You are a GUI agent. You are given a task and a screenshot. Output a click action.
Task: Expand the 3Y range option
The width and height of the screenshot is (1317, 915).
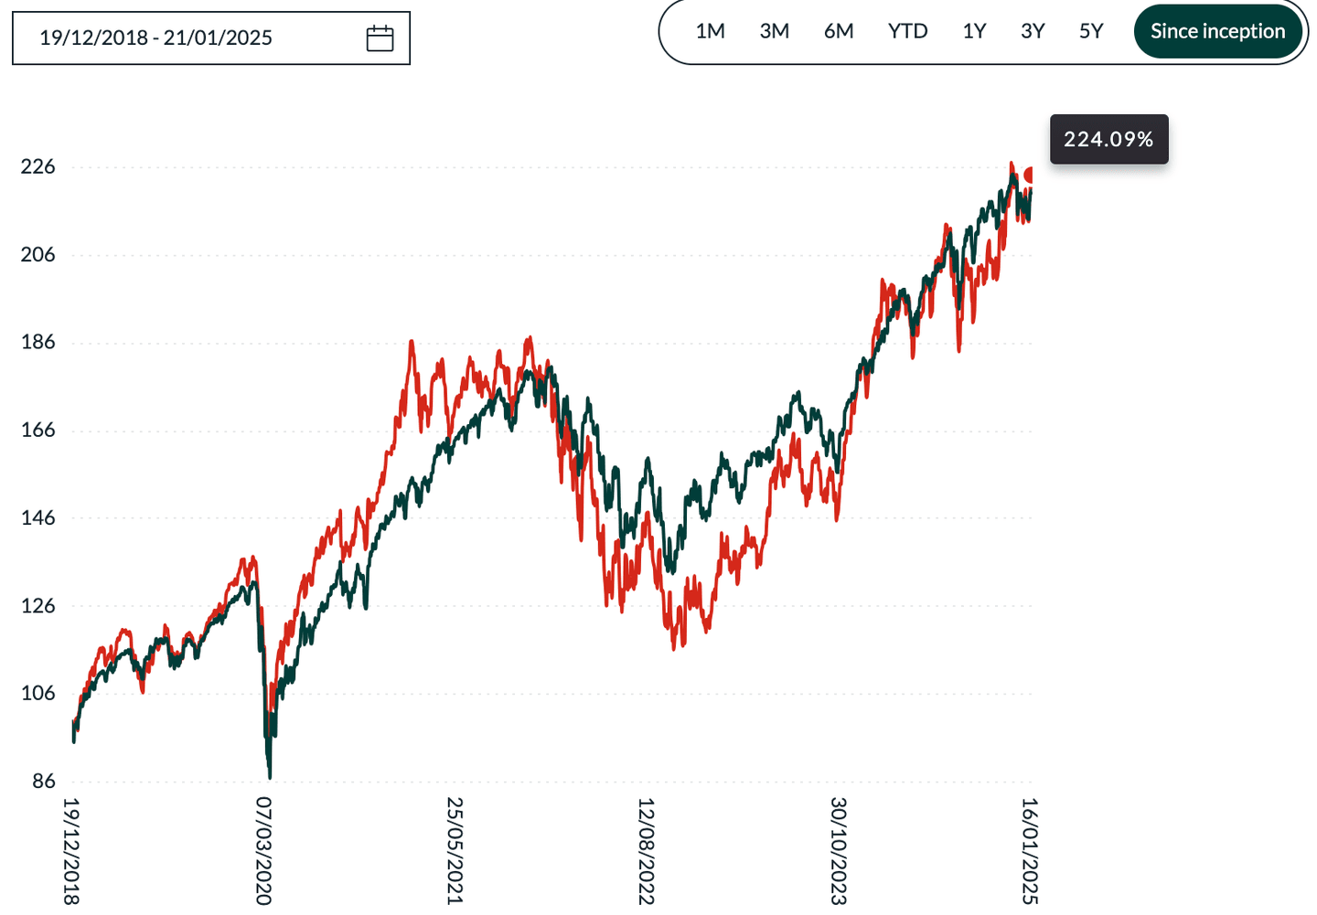click(x=1033, y=30)
